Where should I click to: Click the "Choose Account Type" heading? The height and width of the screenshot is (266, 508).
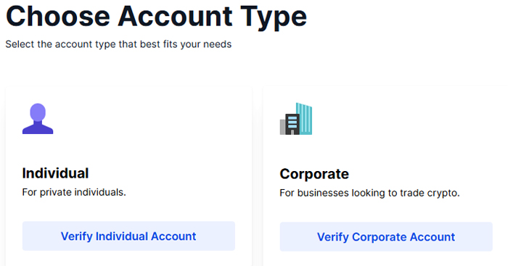(x=156, y=17)
